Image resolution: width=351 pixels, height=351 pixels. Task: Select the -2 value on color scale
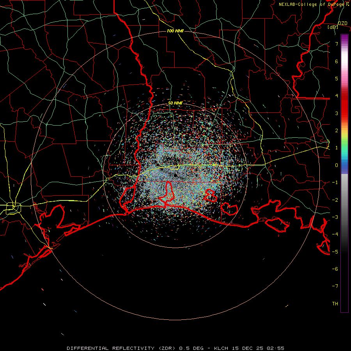pos(335,200)
